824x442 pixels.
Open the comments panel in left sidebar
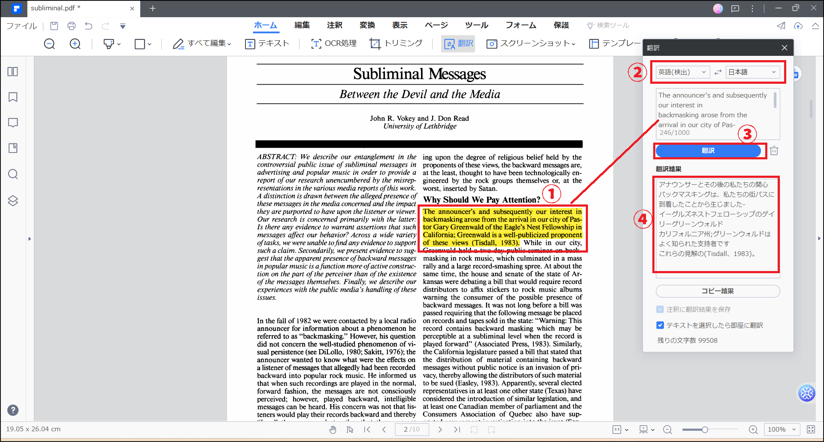coord(13,123)
